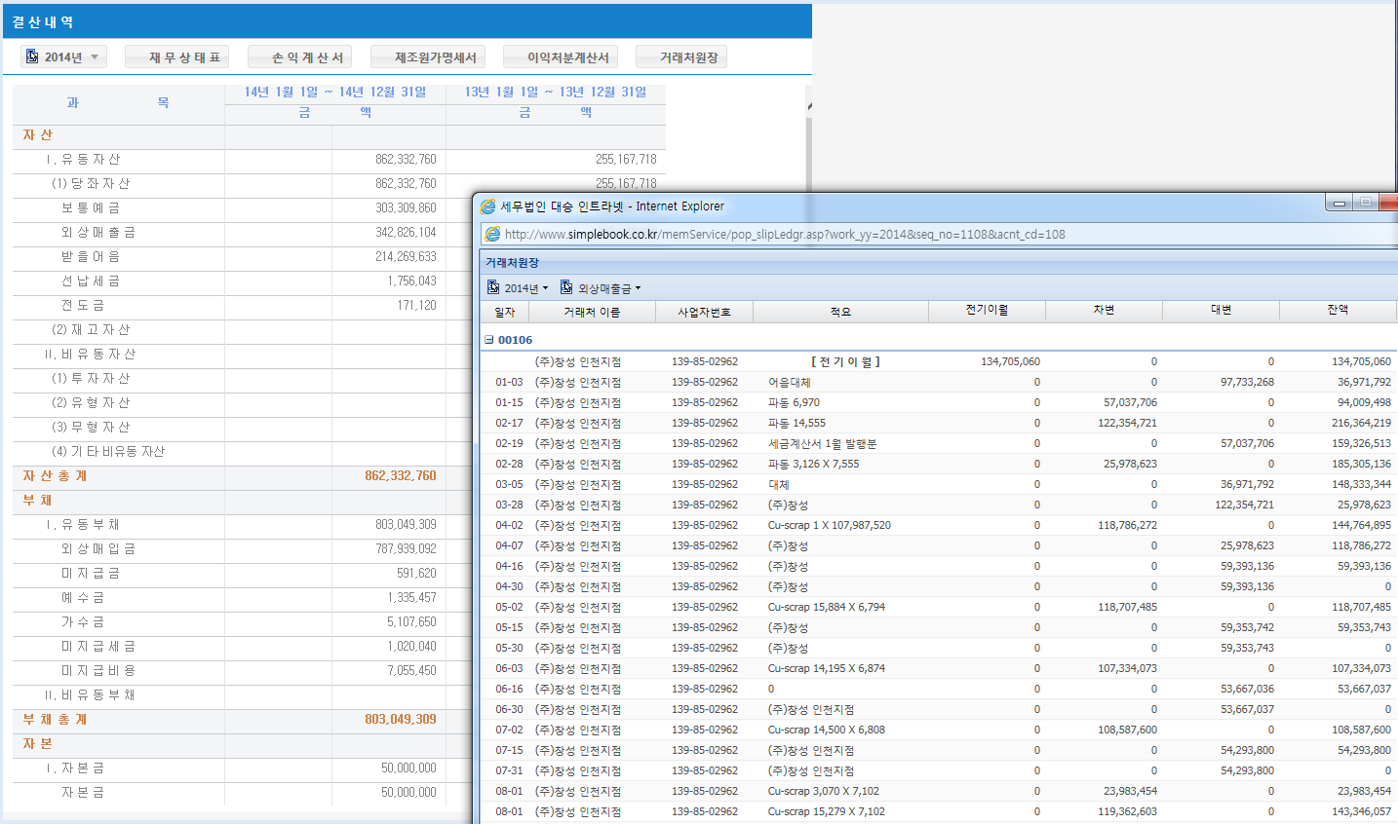Image resolution: width=1398 pixels, height=824 pixels.
Task: Click the Internet Explorer logo in the title bar
Action: tap(487, 206)
